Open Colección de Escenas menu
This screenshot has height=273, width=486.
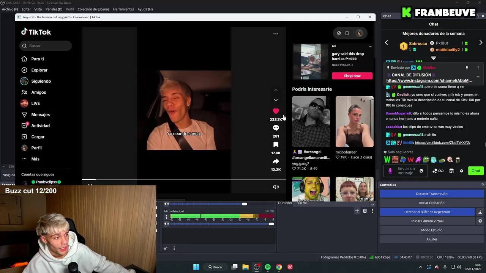pos(93,9)
